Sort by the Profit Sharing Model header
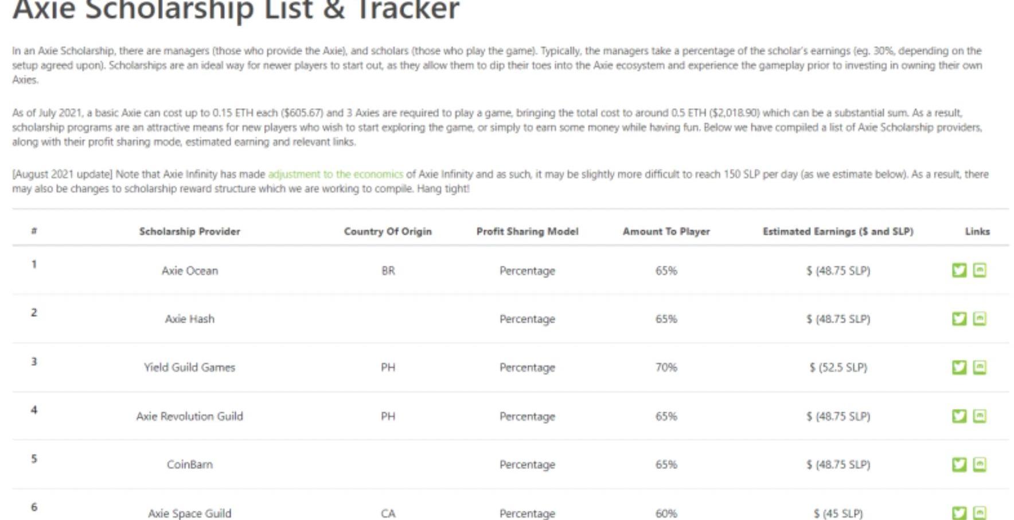The height and width of the screenshot is (520, 1014). pos(527,231)
